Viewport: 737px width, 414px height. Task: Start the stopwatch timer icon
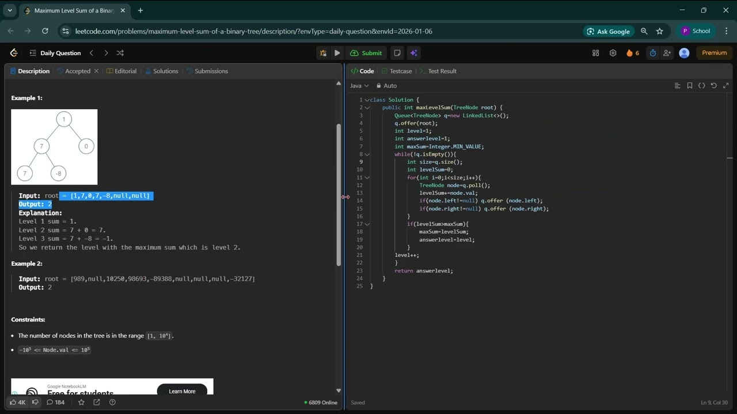coord(653,53)
